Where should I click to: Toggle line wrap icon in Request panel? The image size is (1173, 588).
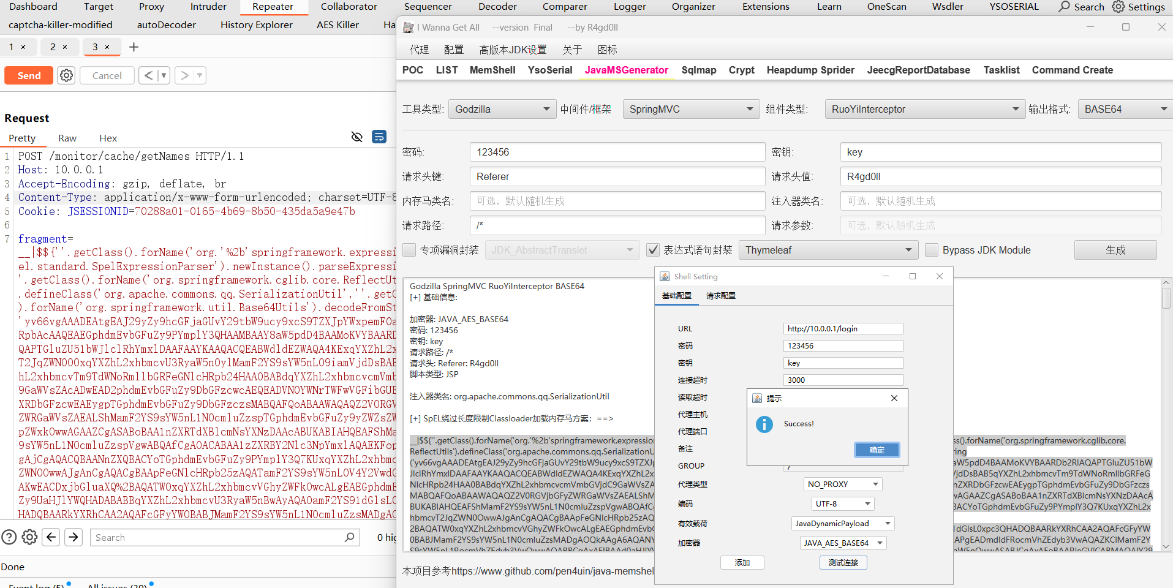click(x=380, y=137)
